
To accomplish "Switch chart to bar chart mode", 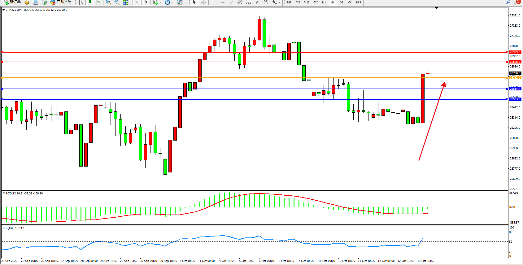I will click(x=81, y=2).
